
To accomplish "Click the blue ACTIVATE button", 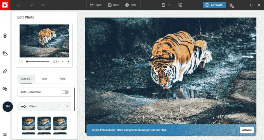I will coord(214,5).
